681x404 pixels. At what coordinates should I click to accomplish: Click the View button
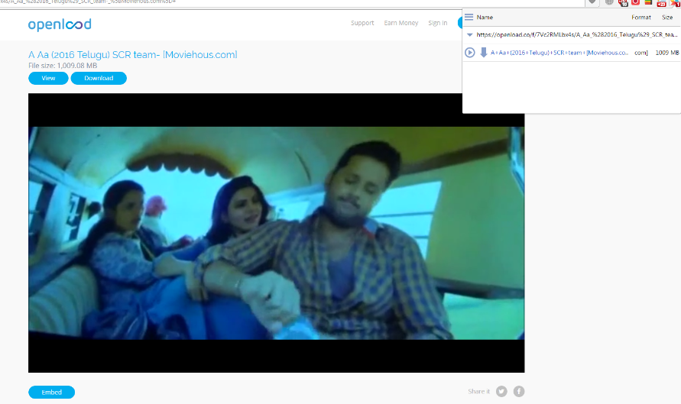pos(48,78)
